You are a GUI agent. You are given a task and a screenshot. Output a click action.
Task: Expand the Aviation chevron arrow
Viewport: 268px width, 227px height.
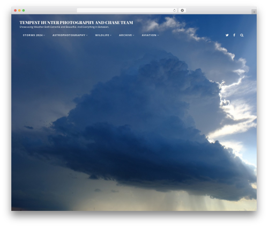coord(158,35)
